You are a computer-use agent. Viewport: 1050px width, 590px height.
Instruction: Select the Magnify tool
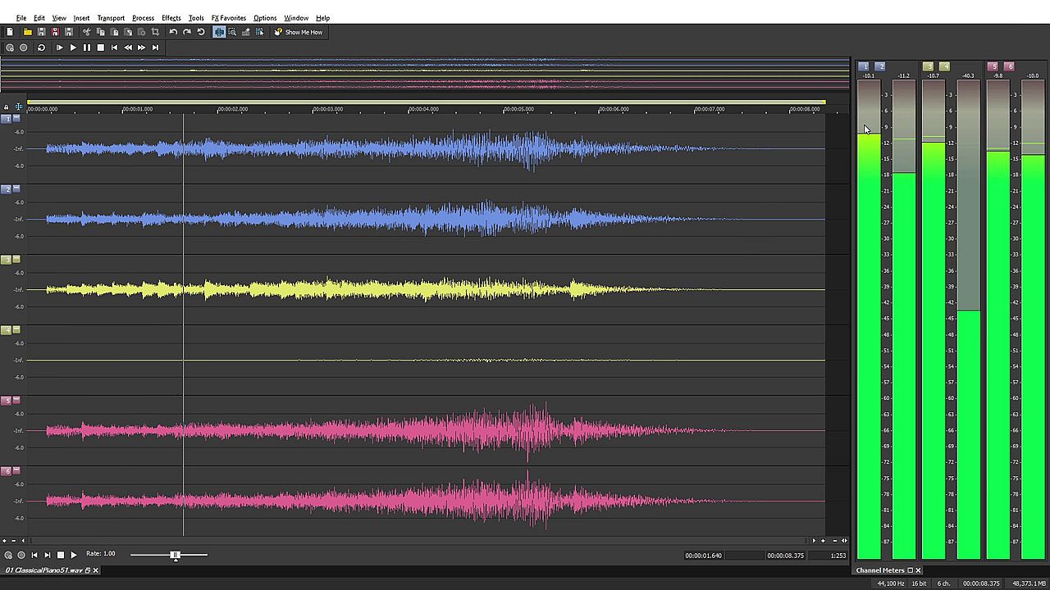232,32
